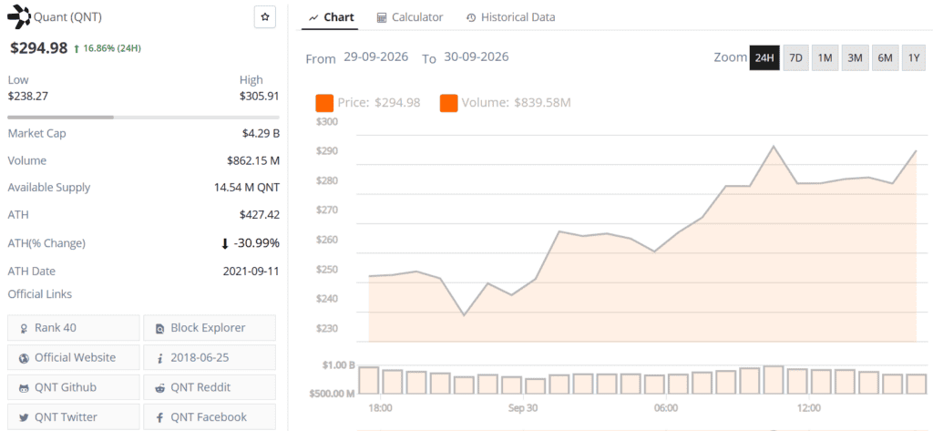
Task: Edit the From date 29-09-2026
Action: tap(376, 57)
